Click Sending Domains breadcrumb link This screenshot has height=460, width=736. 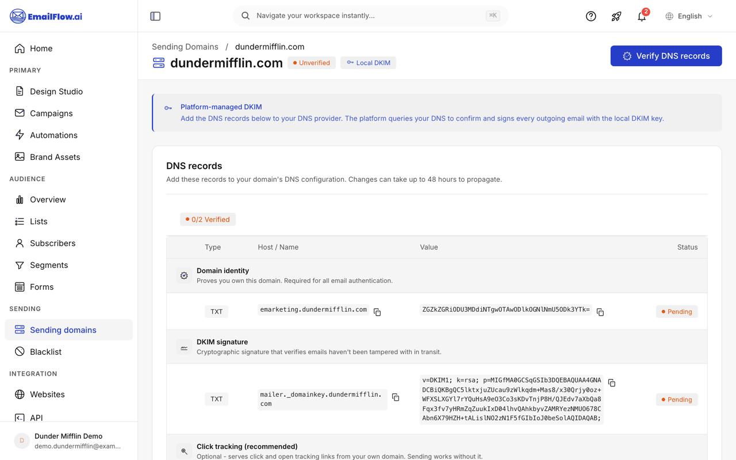(x=185, y=47)
